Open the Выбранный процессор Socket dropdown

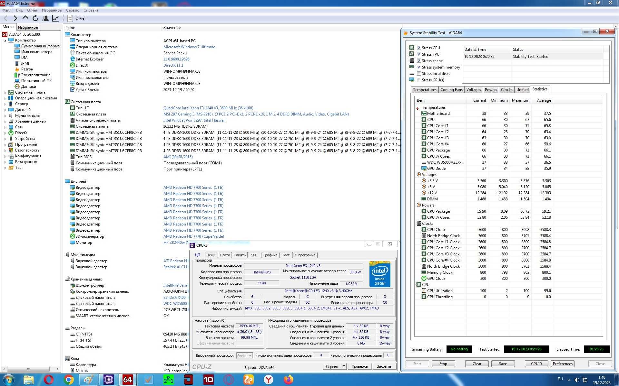(245, 355)
